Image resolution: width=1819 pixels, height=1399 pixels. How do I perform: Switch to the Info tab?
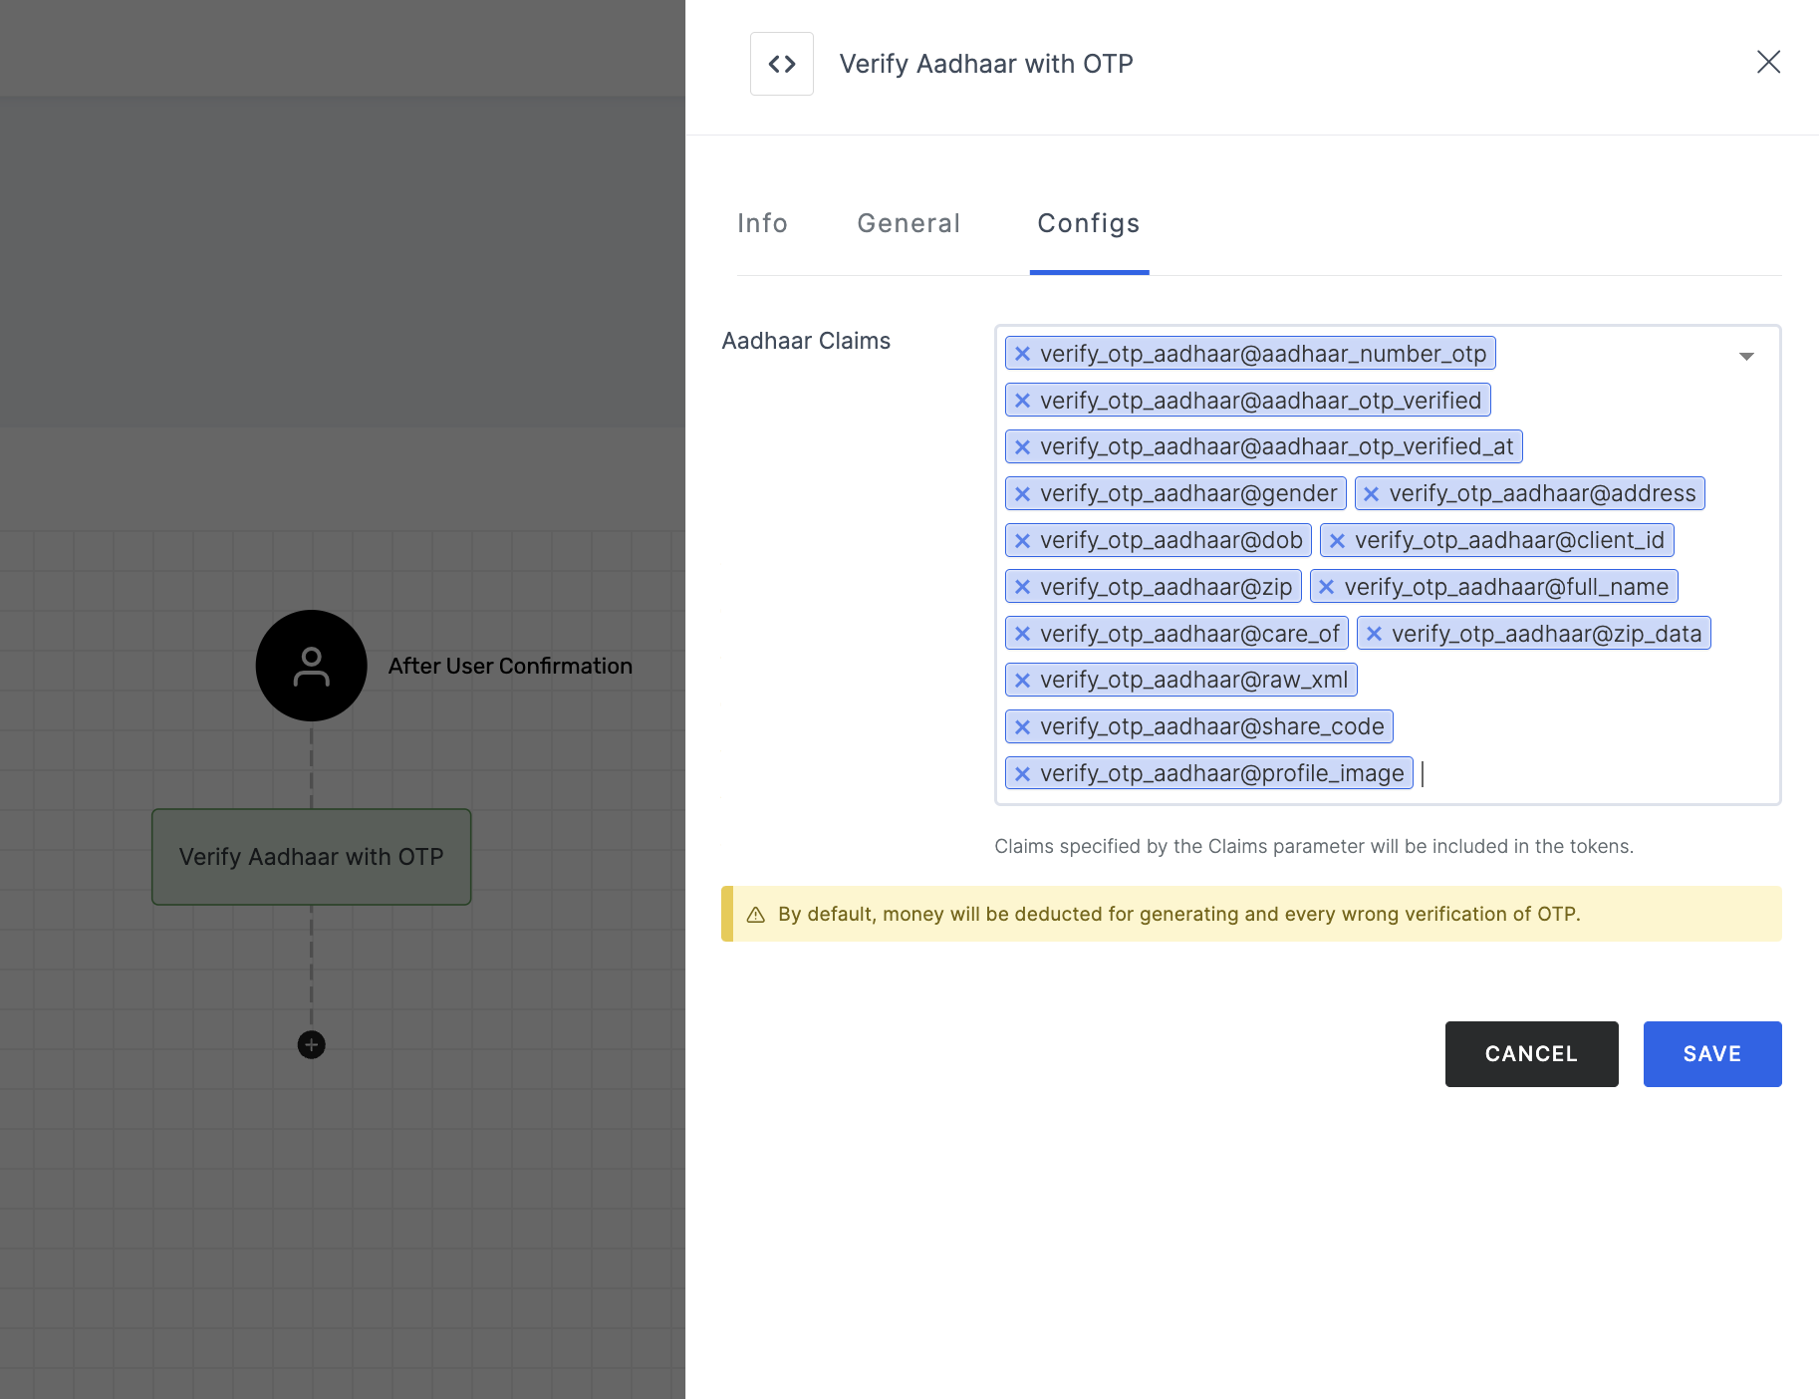click(763, 223)
